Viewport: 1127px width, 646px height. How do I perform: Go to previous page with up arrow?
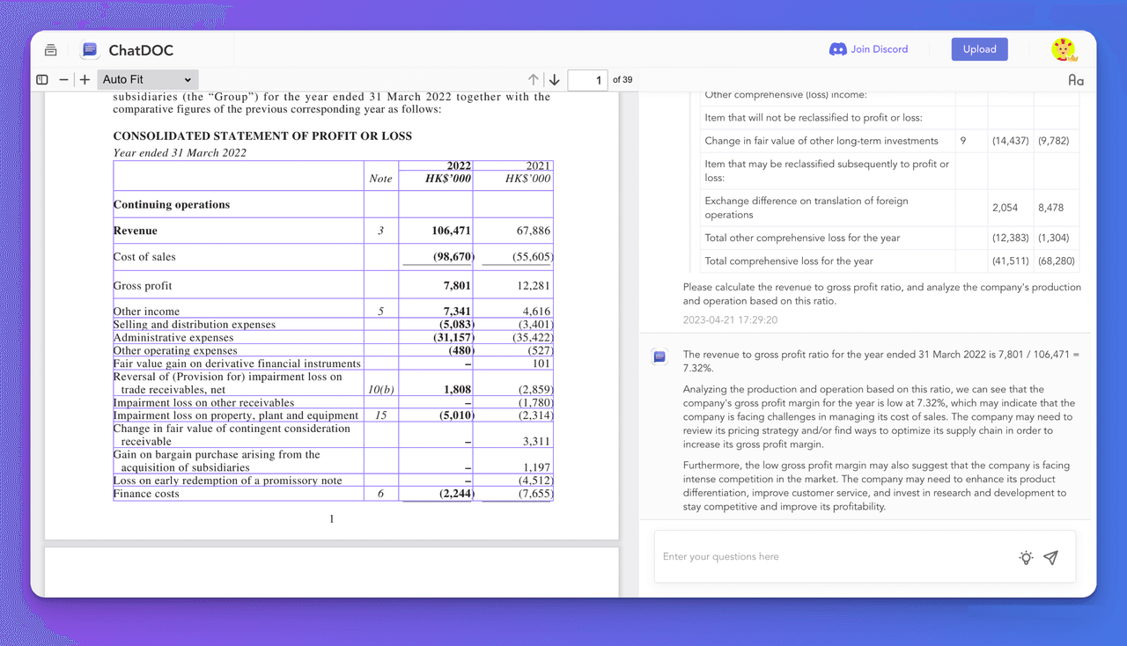click(x=534, y=79)
